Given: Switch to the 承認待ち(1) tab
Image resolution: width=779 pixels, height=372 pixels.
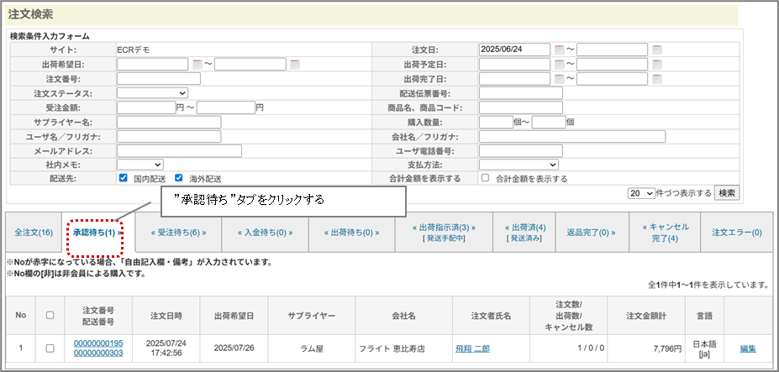Looking at the screenshot, I should 93,233.
